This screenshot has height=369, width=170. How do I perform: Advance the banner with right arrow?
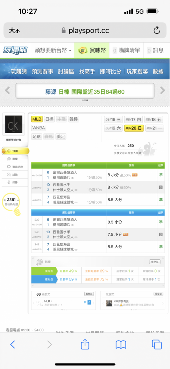tap(163, 90)
